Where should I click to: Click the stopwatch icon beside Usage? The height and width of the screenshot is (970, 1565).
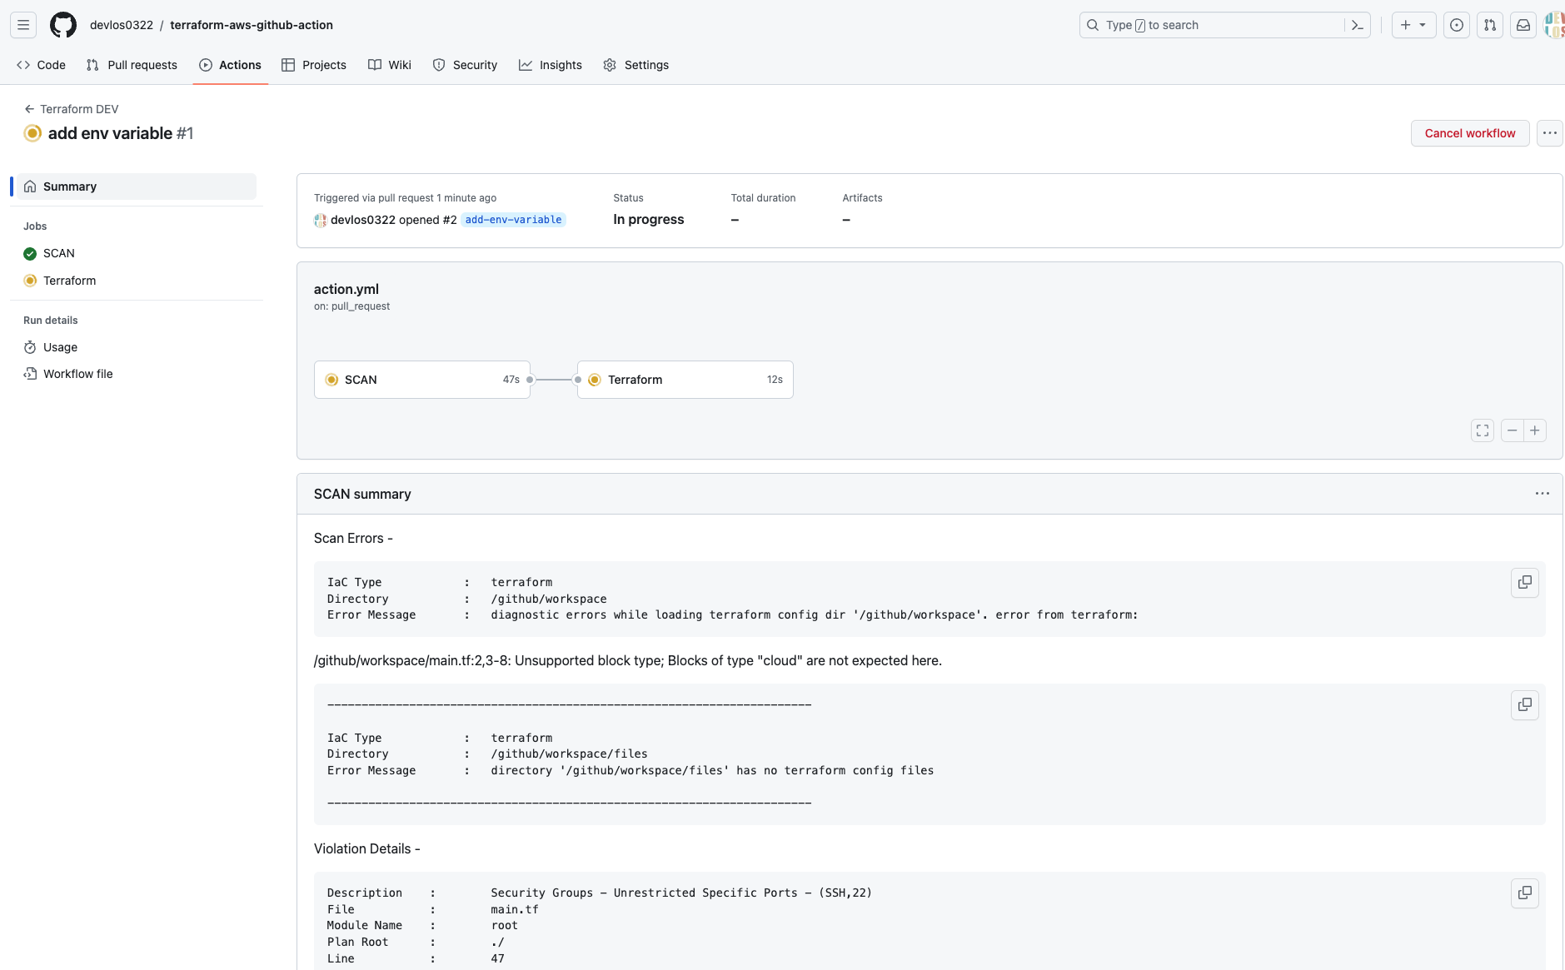click(30, 347)
